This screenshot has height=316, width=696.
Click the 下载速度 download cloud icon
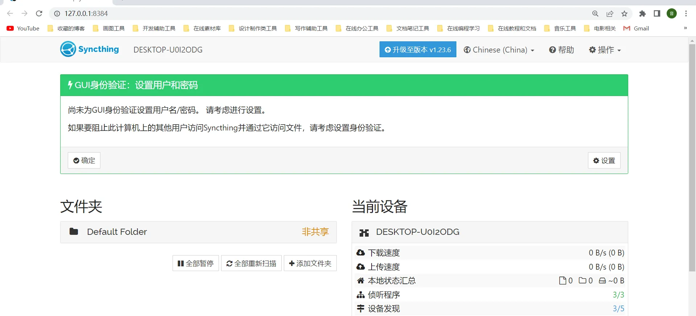[361, 253]
